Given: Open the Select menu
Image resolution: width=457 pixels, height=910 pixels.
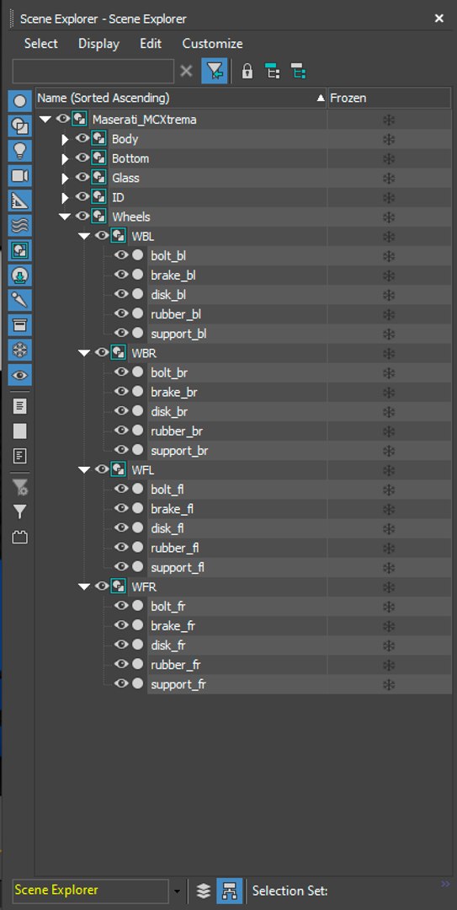Looking at the screenshot, I should [41, 44].
